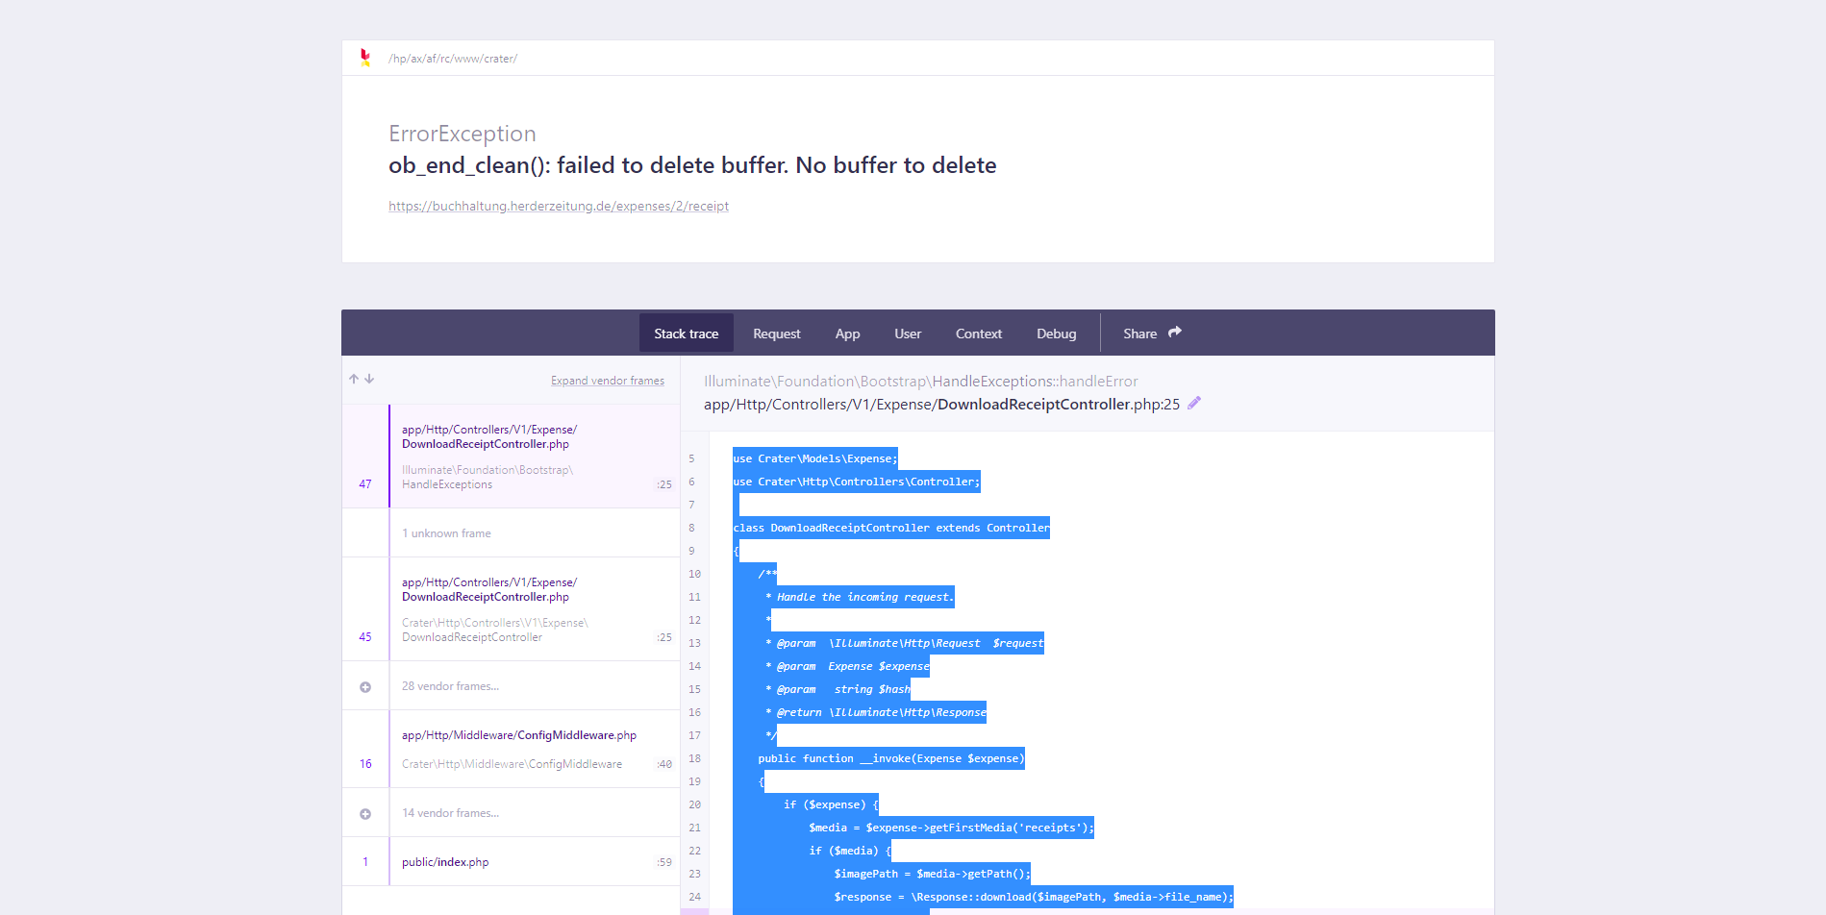This screenshot has width=1826, height=915.
Task: Click the Ignition flame logo icon
Action: point(363,58)
